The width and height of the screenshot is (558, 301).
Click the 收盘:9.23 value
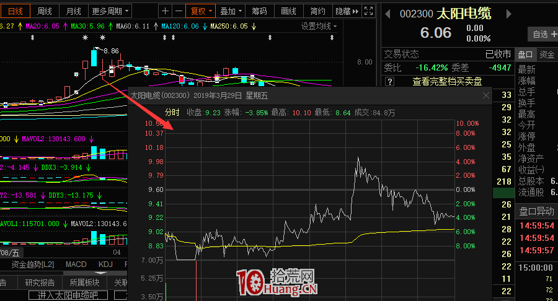pos(203,113)
